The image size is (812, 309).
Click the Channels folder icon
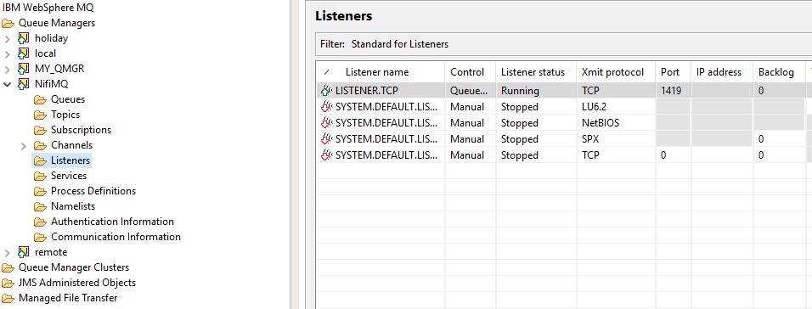(x=40, y=145)
